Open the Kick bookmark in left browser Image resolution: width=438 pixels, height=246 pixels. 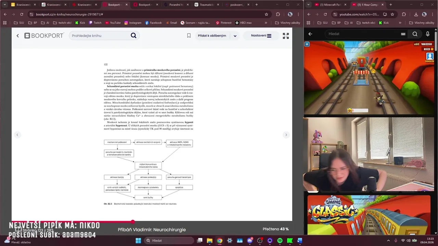coord(80,23)
